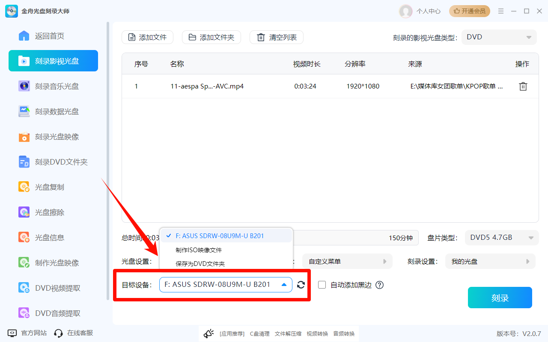Click the 序号 column header
The width and height of the screenshot is (548, 342).
(x=141, y=64)
